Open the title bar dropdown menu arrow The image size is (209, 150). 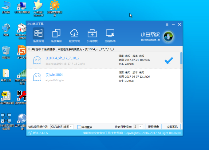pyautogui.click(x=166, y=24)
